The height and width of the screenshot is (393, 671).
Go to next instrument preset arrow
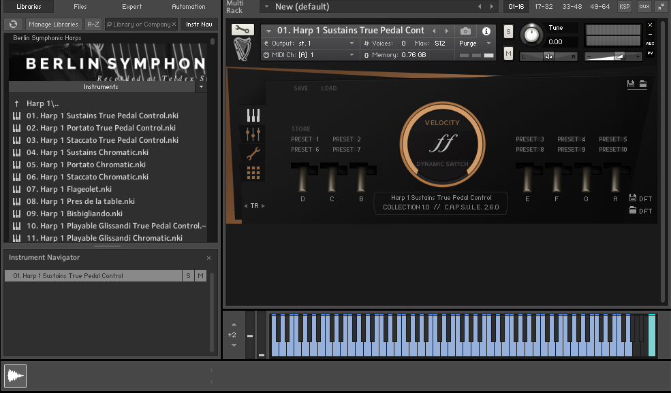pos(447,31)
